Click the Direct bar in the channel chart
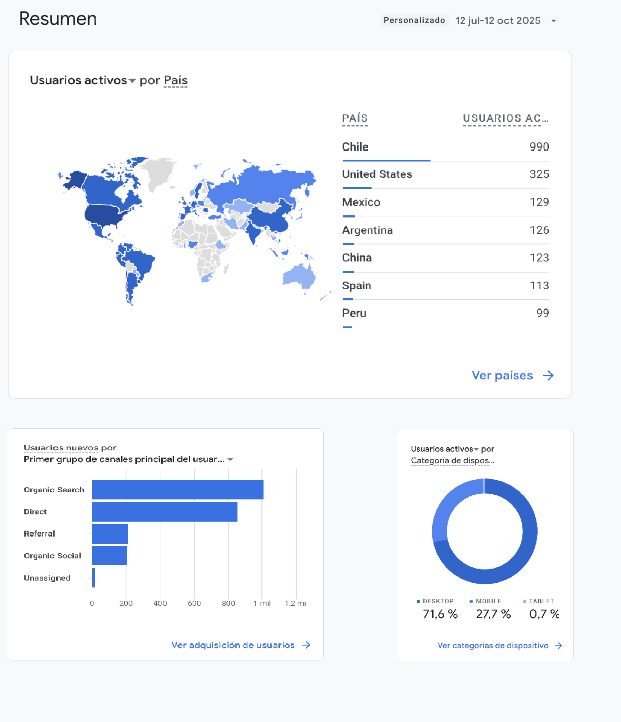Viewport: 621px width, 722px height. point(164,512)
